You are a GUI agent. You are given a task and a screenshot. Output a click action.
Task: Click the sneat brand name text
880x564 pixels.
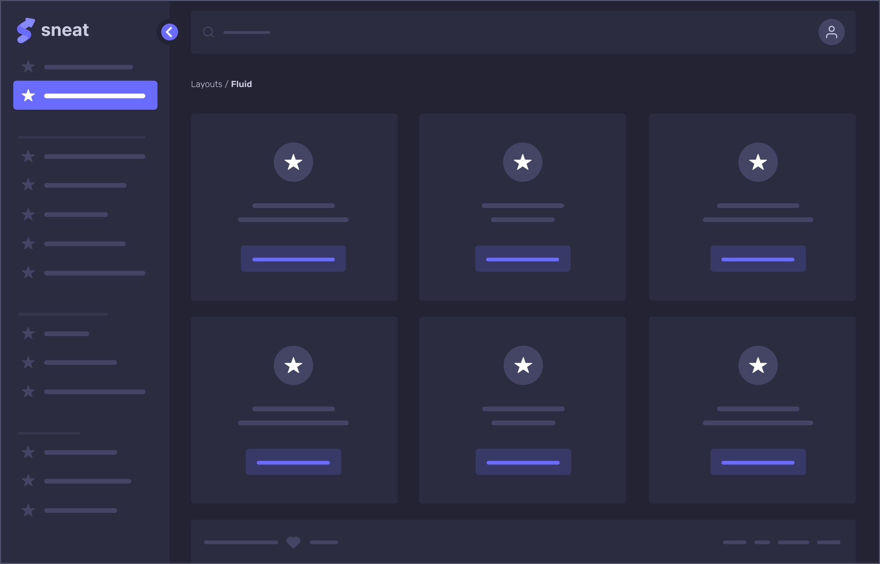click(x=65, y=30)
